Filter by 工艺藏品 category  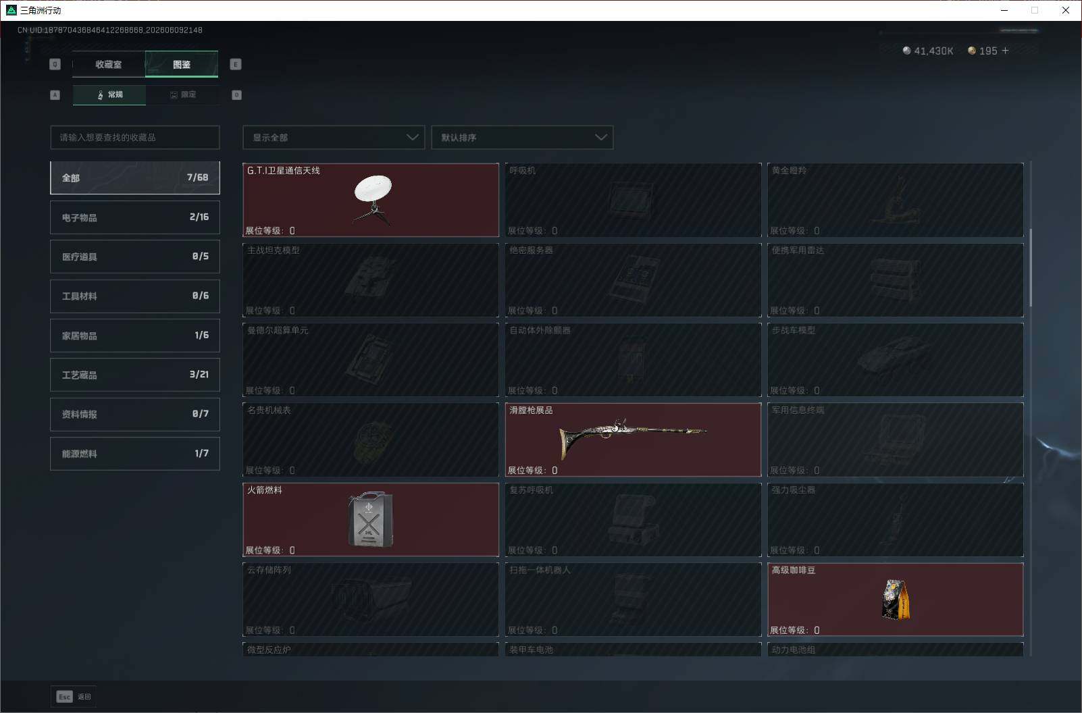pos(135,375)
